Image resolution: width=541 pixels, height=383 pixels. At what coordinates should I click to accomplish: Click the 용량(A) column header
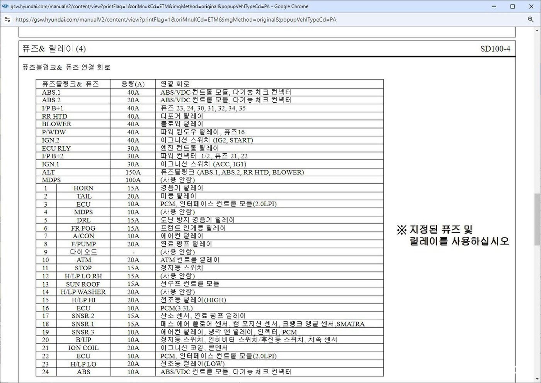(133, 84)
